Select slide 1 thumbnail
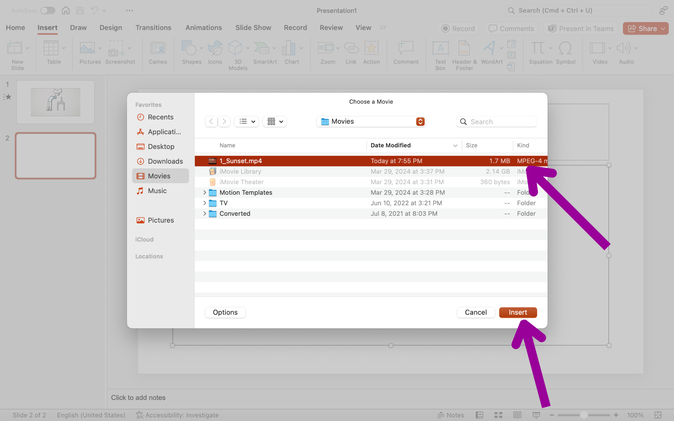The height and width of the screenshot is (421, 674). click(55, 102)
